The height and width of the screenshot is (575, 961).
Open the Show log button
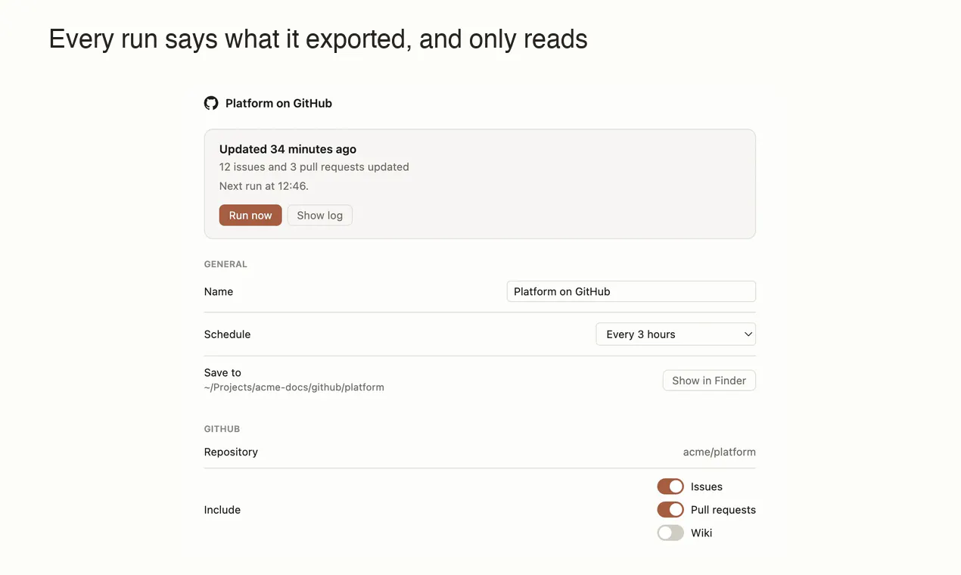319,216
